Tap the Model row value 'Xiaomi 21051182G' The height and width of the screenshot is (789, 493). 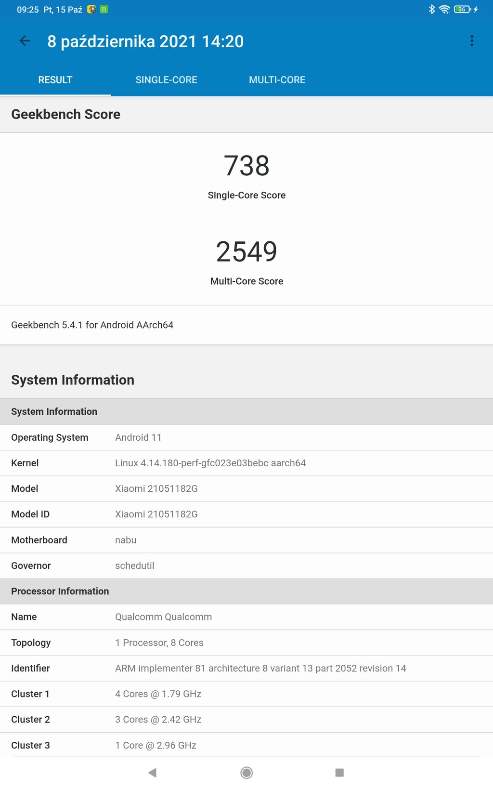click(x=156, y=488)
